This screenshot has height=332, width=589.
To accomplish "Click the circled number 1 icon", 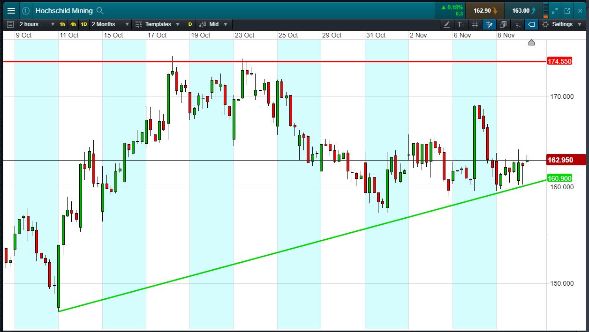I will (26, 11).
